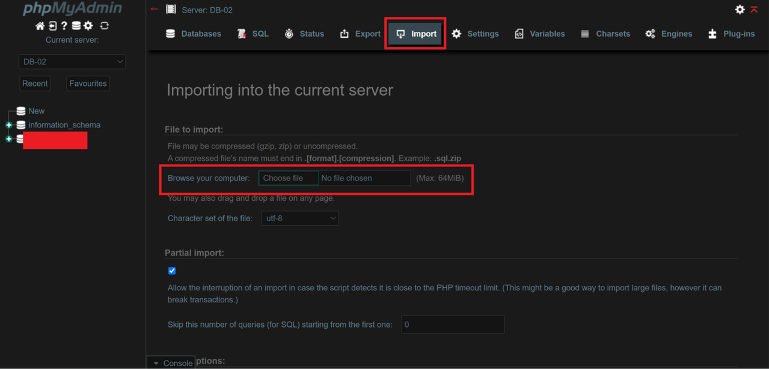This screenshot has height=369, width=769.
Task: Expand the Console panel
Action: [x=171, y=362]
